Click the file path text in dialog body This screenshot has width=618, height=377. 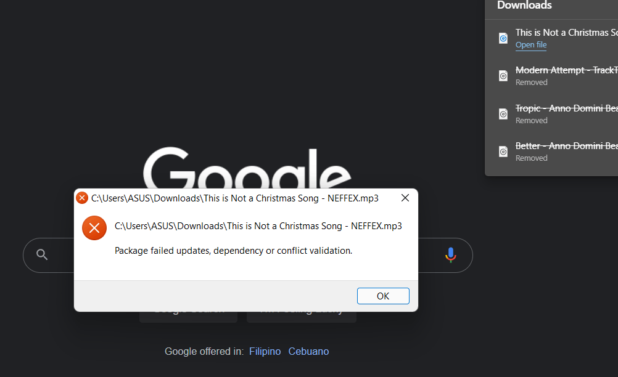pyautogui.click(x=258, y=226)
